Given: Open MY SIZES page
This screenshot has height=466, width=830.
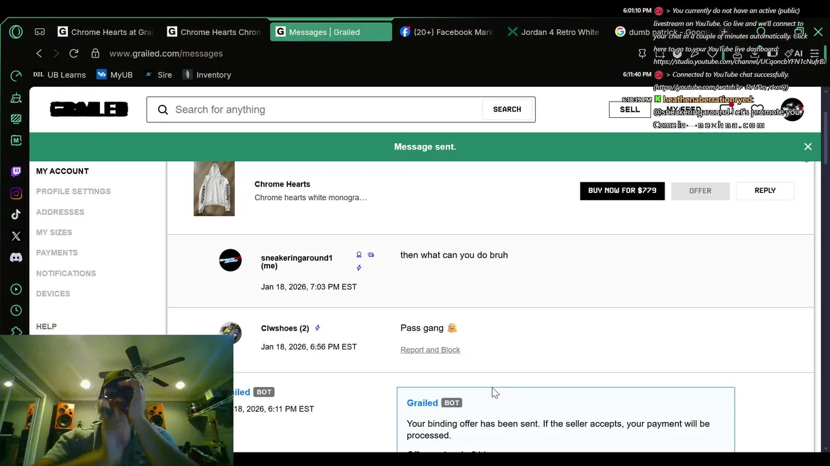Looking at the screenshot, I should (54, 232).
